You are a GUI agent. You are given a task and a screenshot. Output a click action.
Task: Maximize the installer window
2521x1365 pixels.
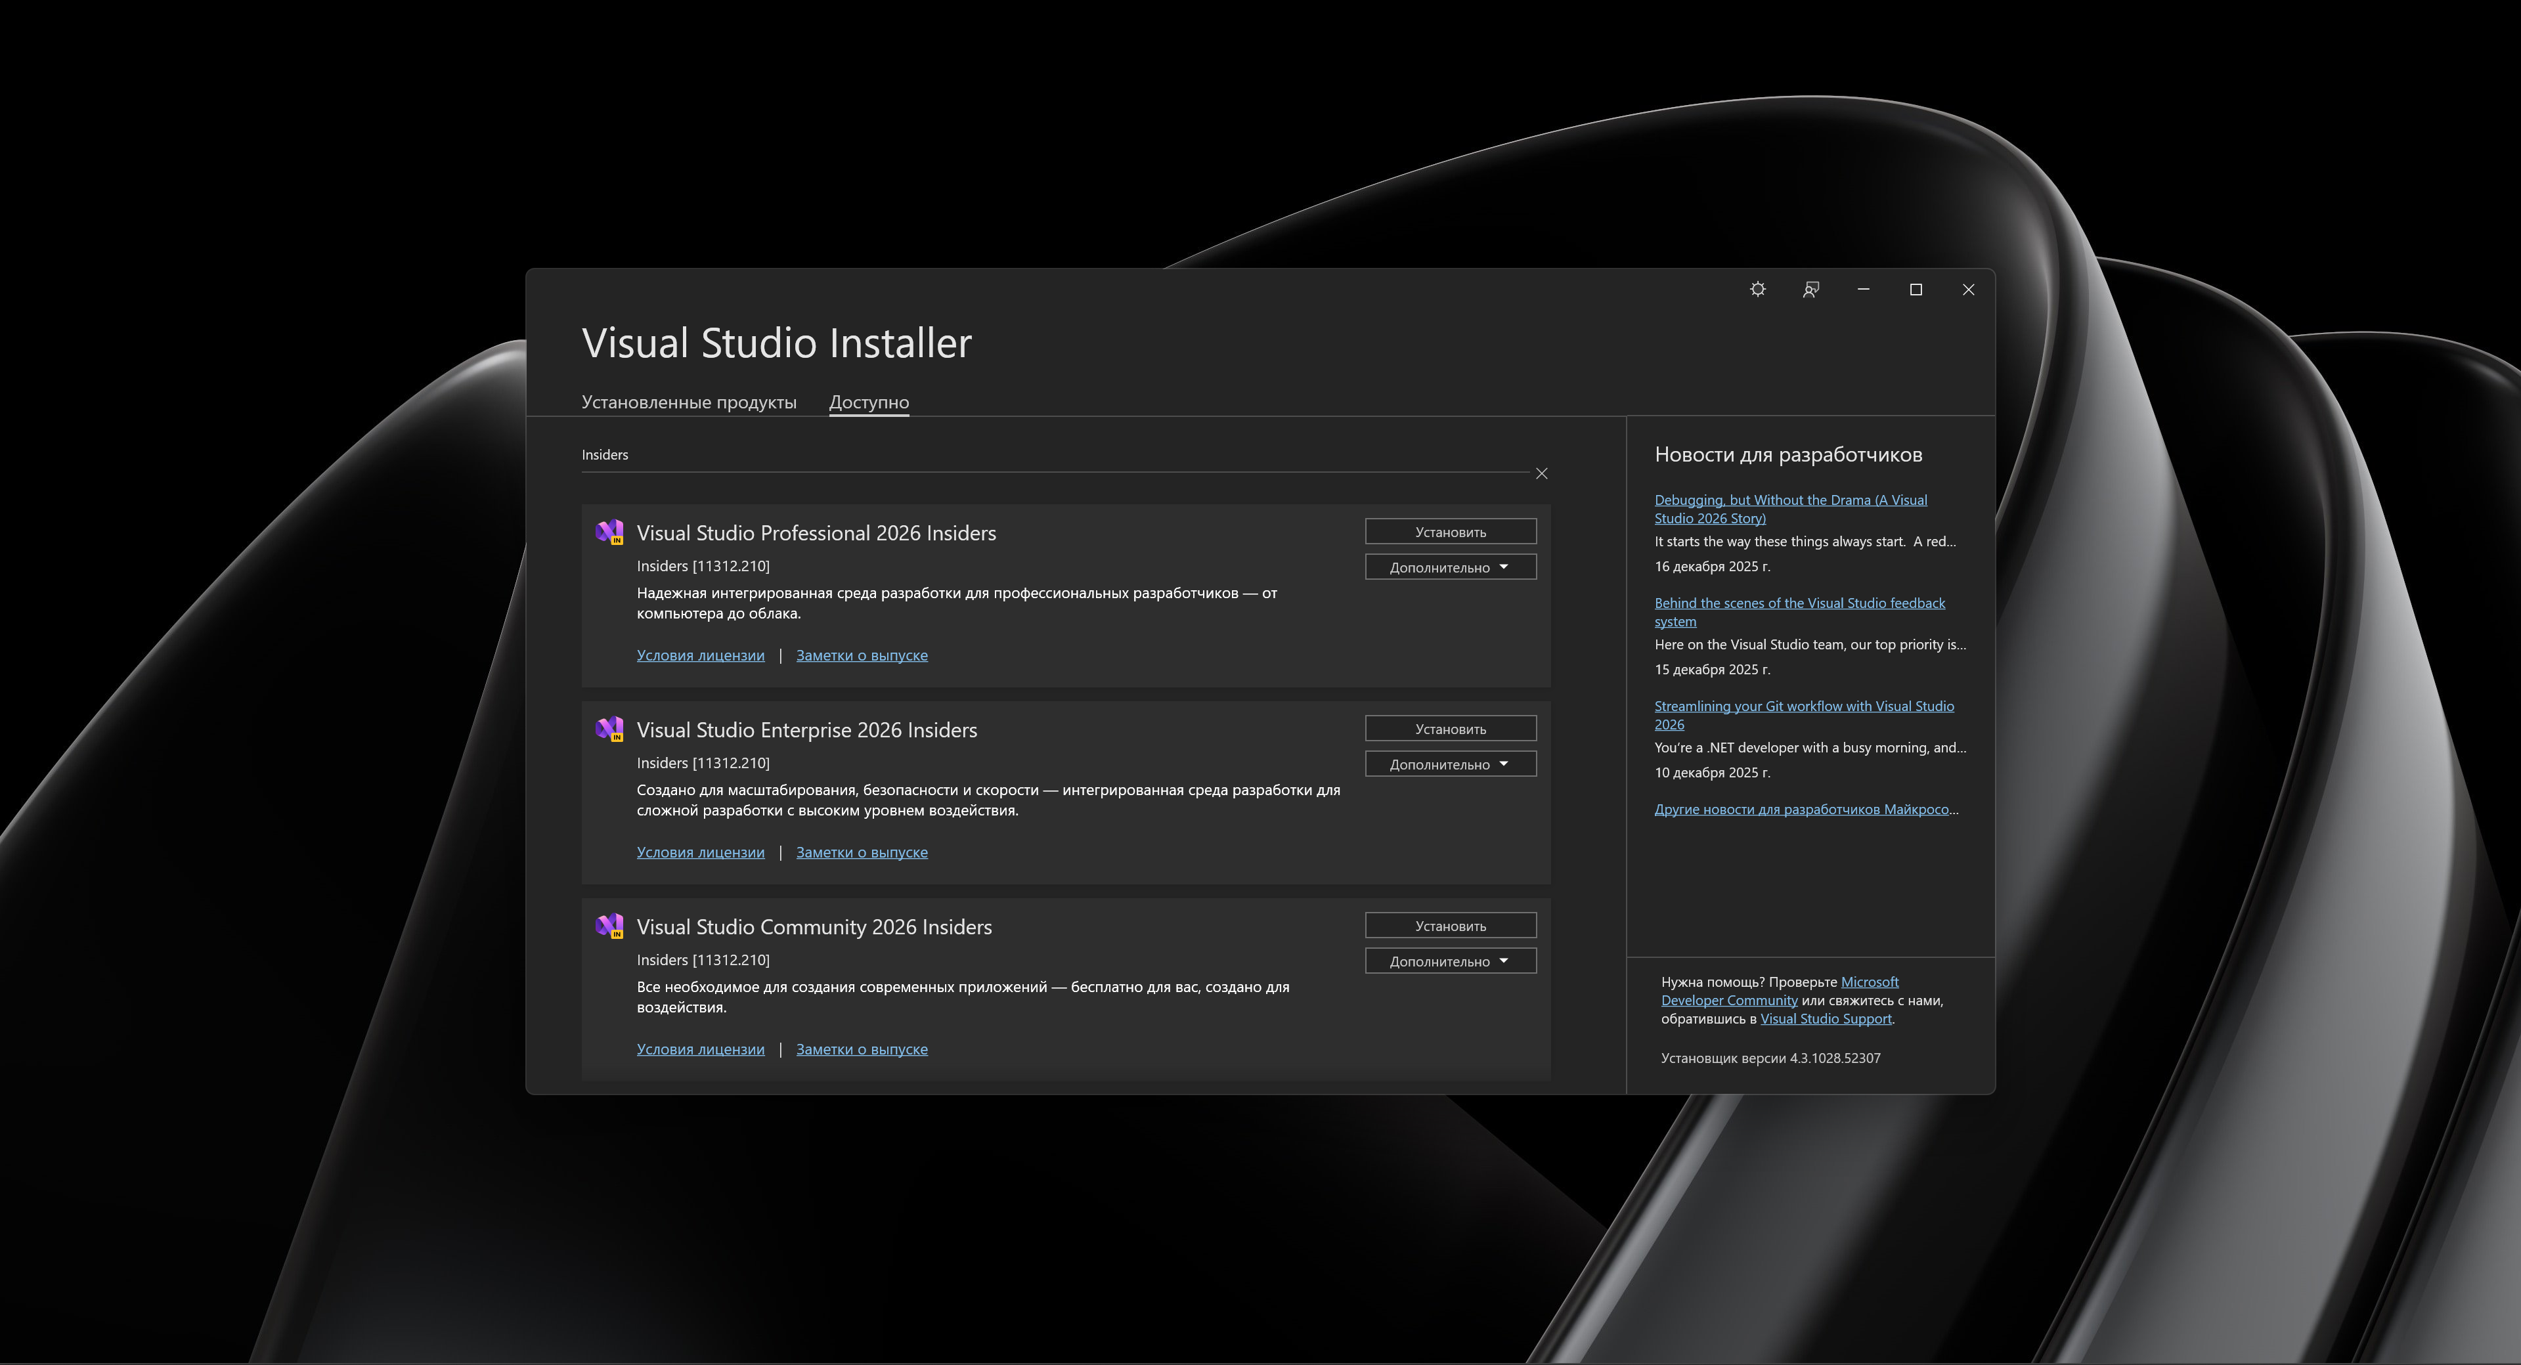tap(1916, 290)
